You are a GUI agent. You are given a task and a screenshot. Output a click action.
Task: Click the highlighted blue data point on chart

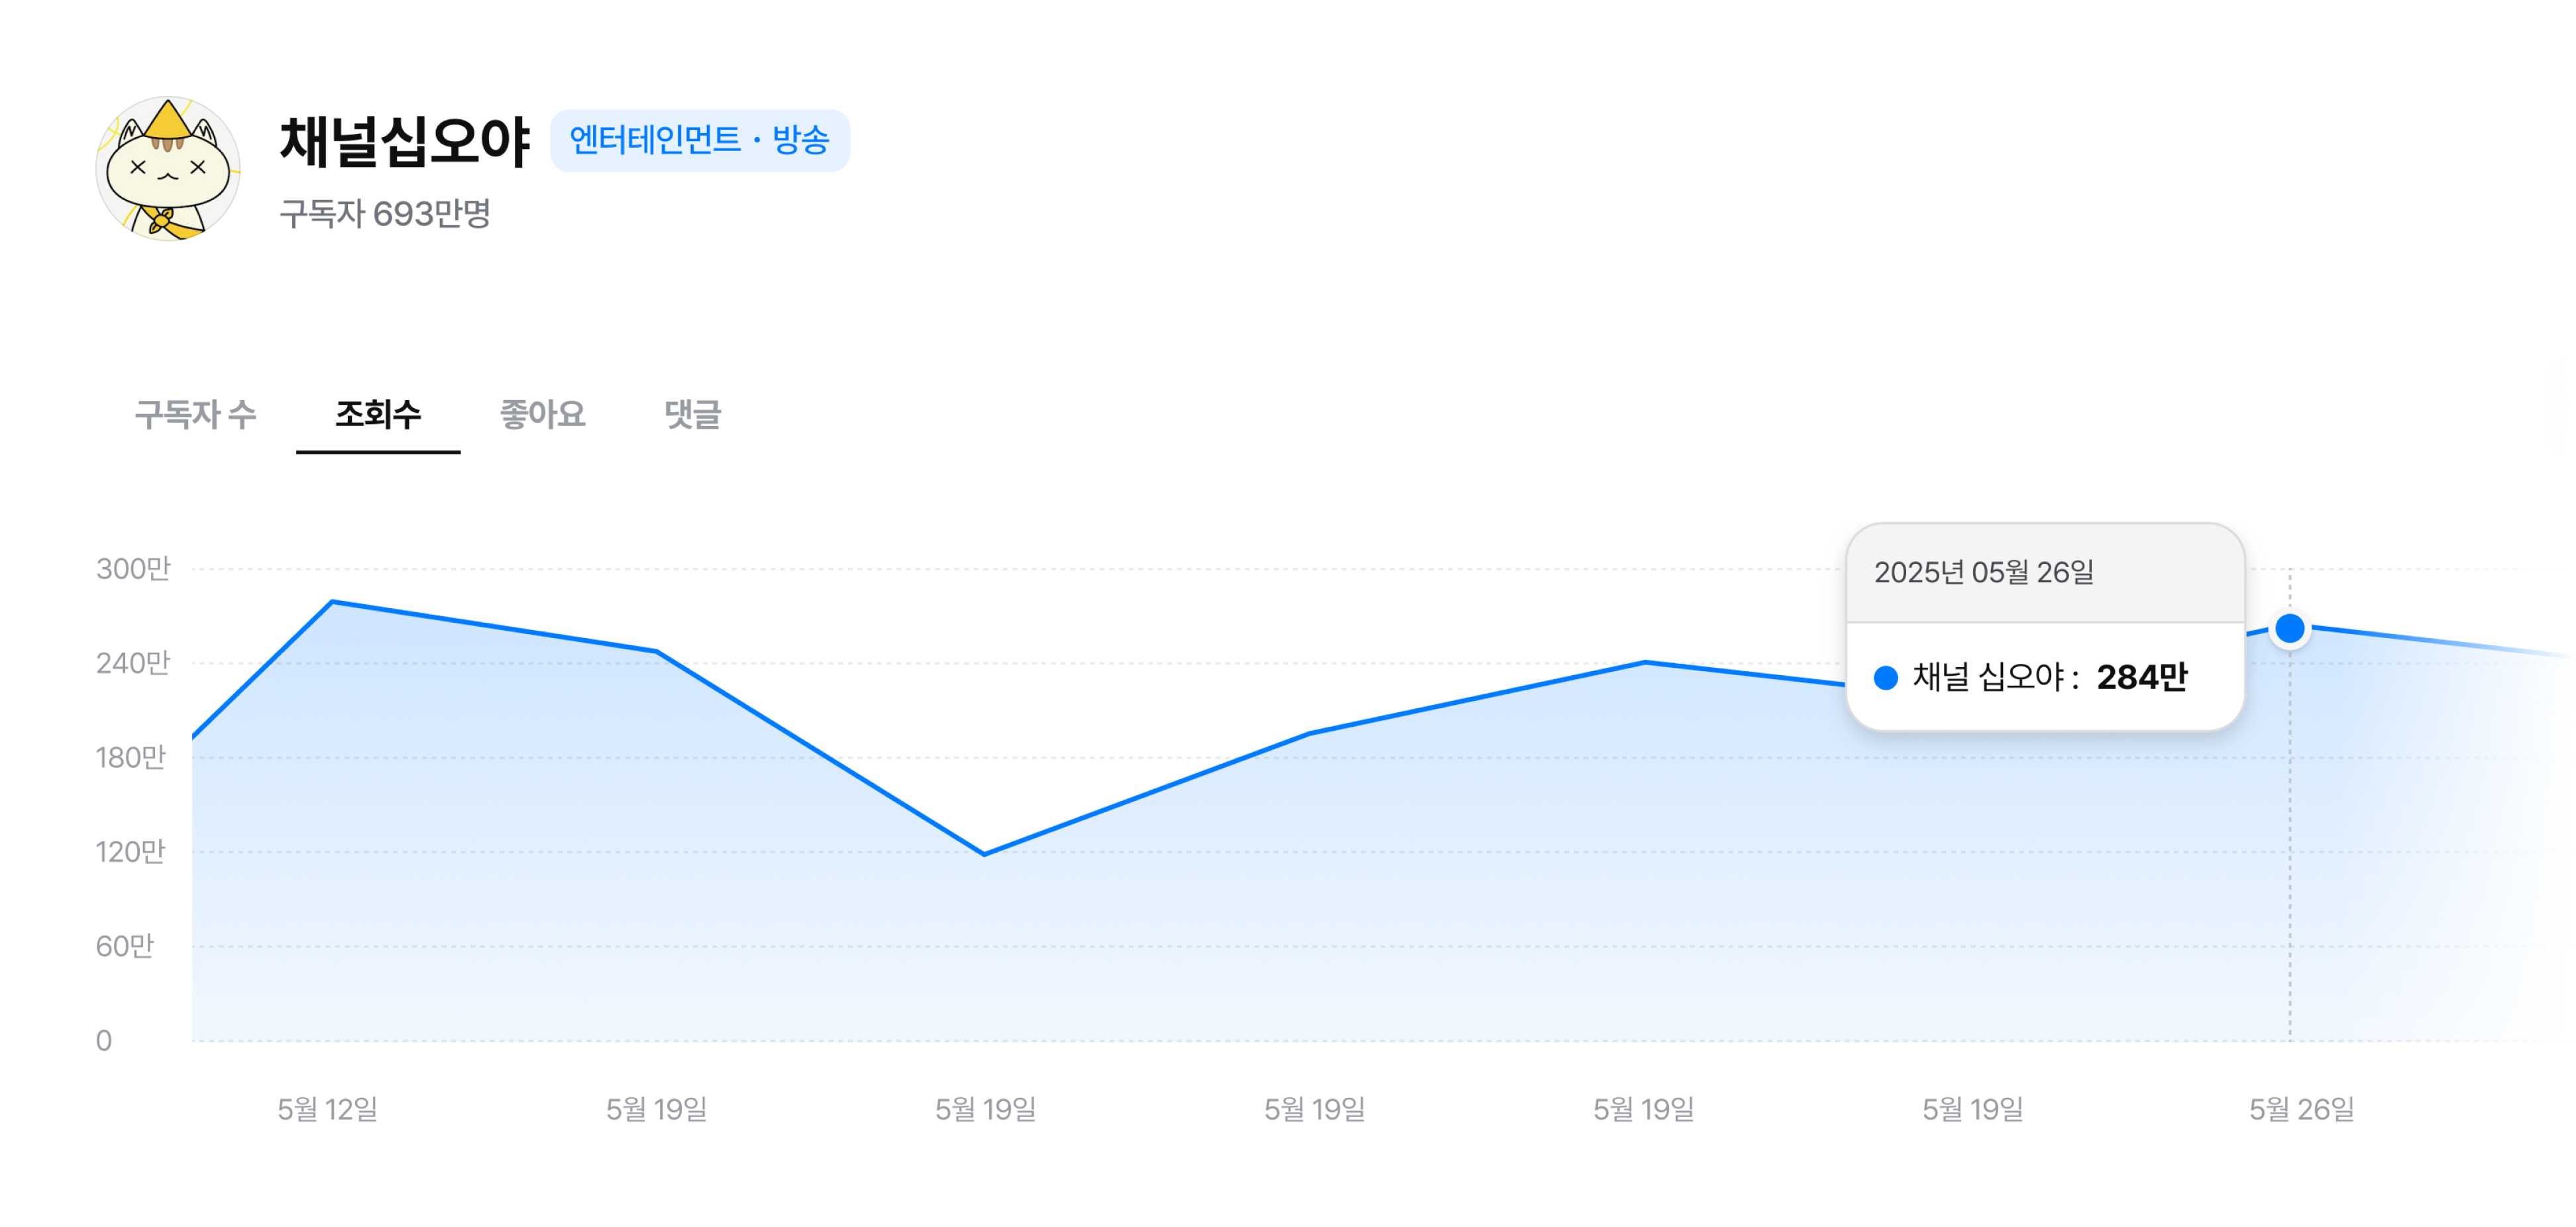(2289, 629)
